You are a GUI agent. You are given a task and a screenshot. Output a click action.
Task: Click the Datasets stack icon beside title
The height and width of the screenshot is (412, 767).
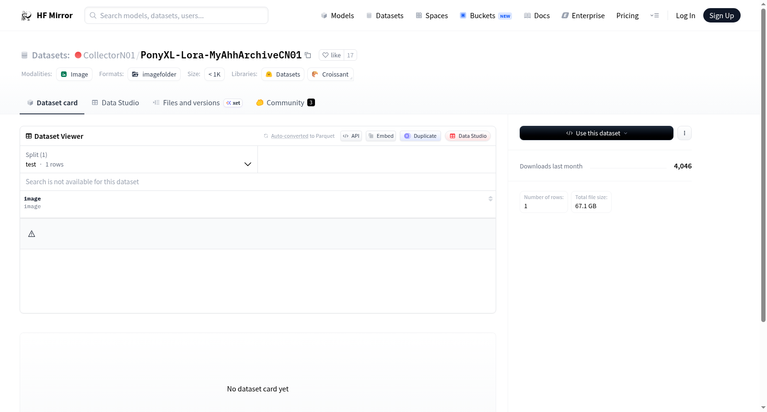click(x=24, y=56)
